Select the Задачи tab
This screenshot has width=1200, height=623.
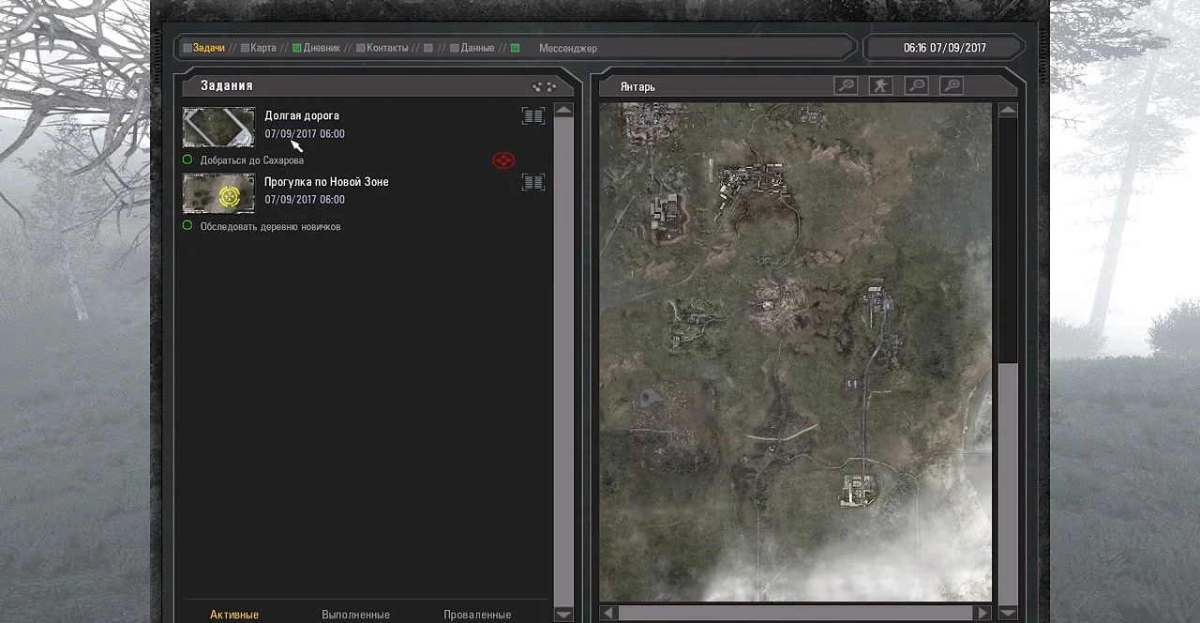203,48
